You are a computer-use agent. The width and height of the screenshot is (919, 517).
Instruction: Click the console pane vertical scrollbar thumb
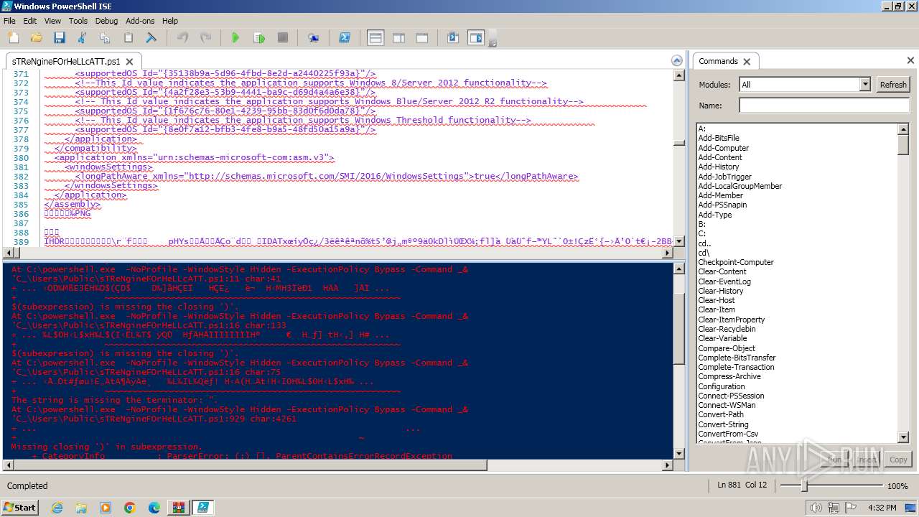[x=679, y=328]
